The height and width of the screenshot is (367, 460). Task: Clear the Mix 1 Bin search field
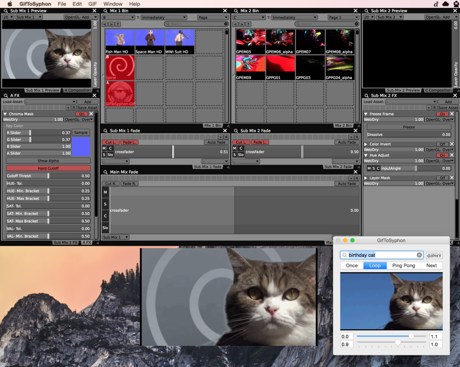(226, 24)
